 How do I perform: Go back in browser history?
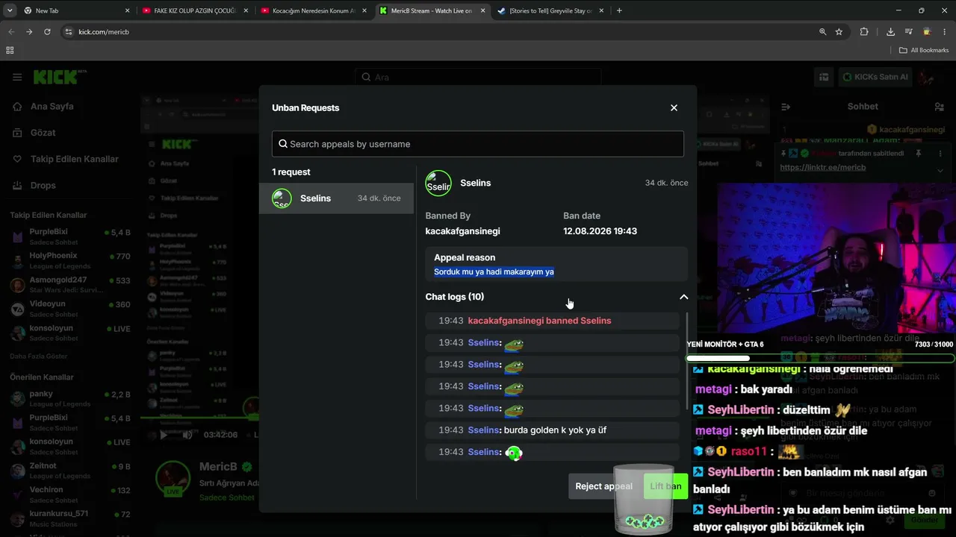pos(11,32)
